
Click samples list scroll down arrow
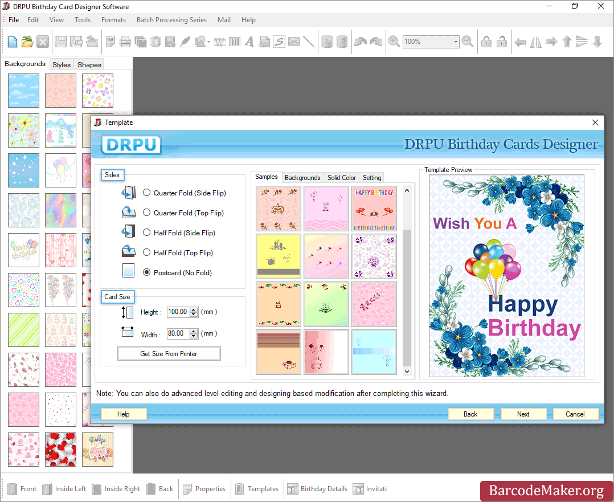click(x=407, y=371)
